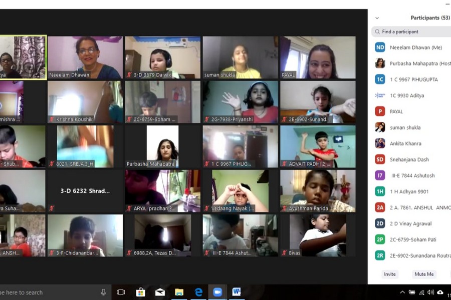Click the microphone icon in Windows search

click(103, 292)
